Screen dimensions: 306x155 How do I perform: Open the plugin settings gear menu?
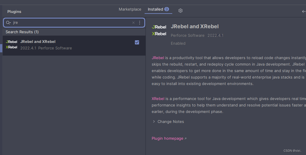[180, 11]
